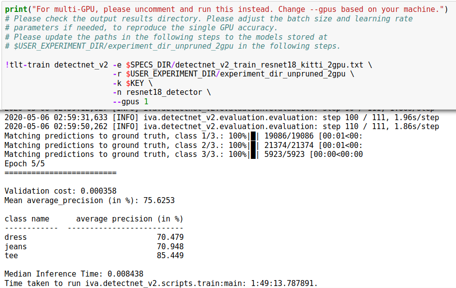
Task: Click the detectnet_v2_train_resnet18_kitti_2gpu.txt spec filename
Action: click(269, 65)
